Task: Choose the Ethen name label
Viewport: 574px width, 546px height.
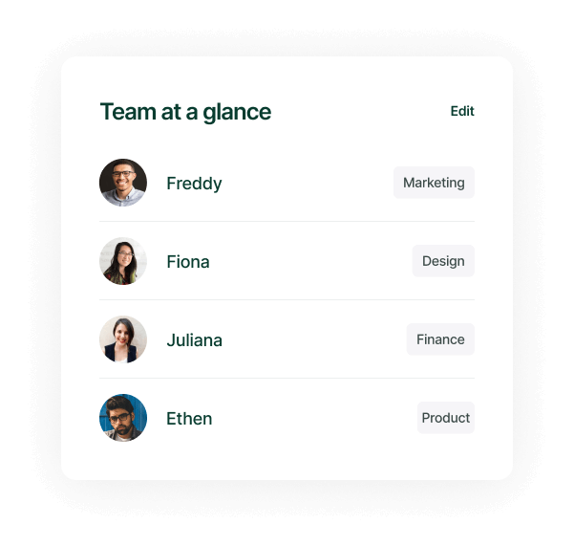Action: pyautogui.click(x=189, y=419)
